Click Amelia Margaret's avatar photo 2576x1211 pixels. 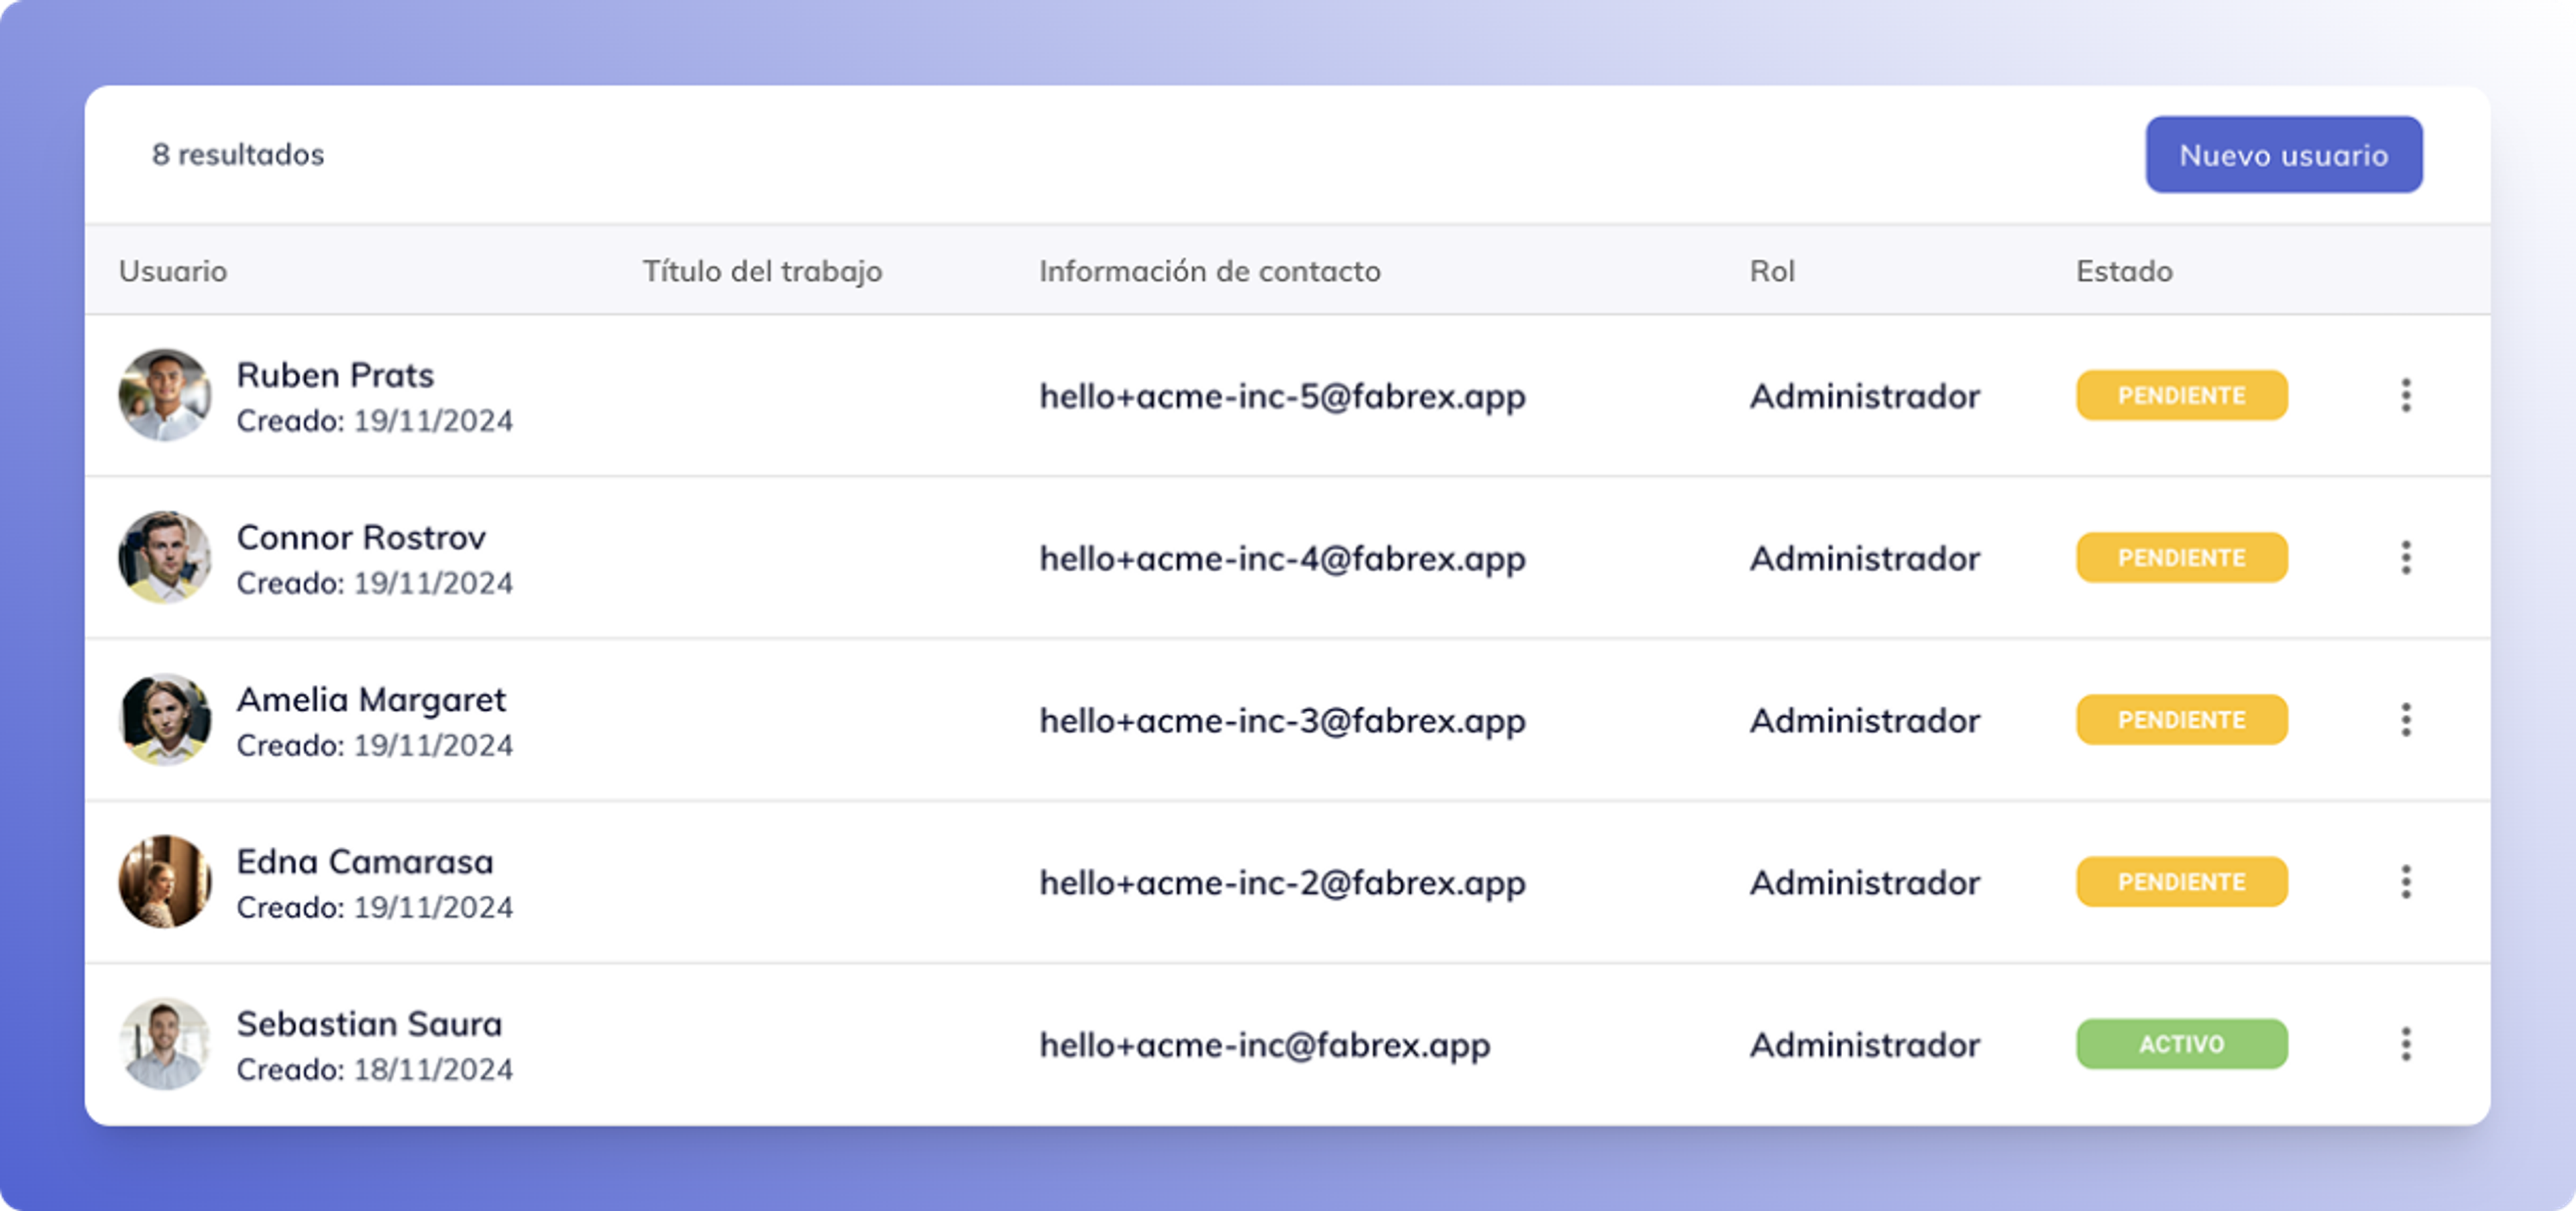(x=165, y=719)
